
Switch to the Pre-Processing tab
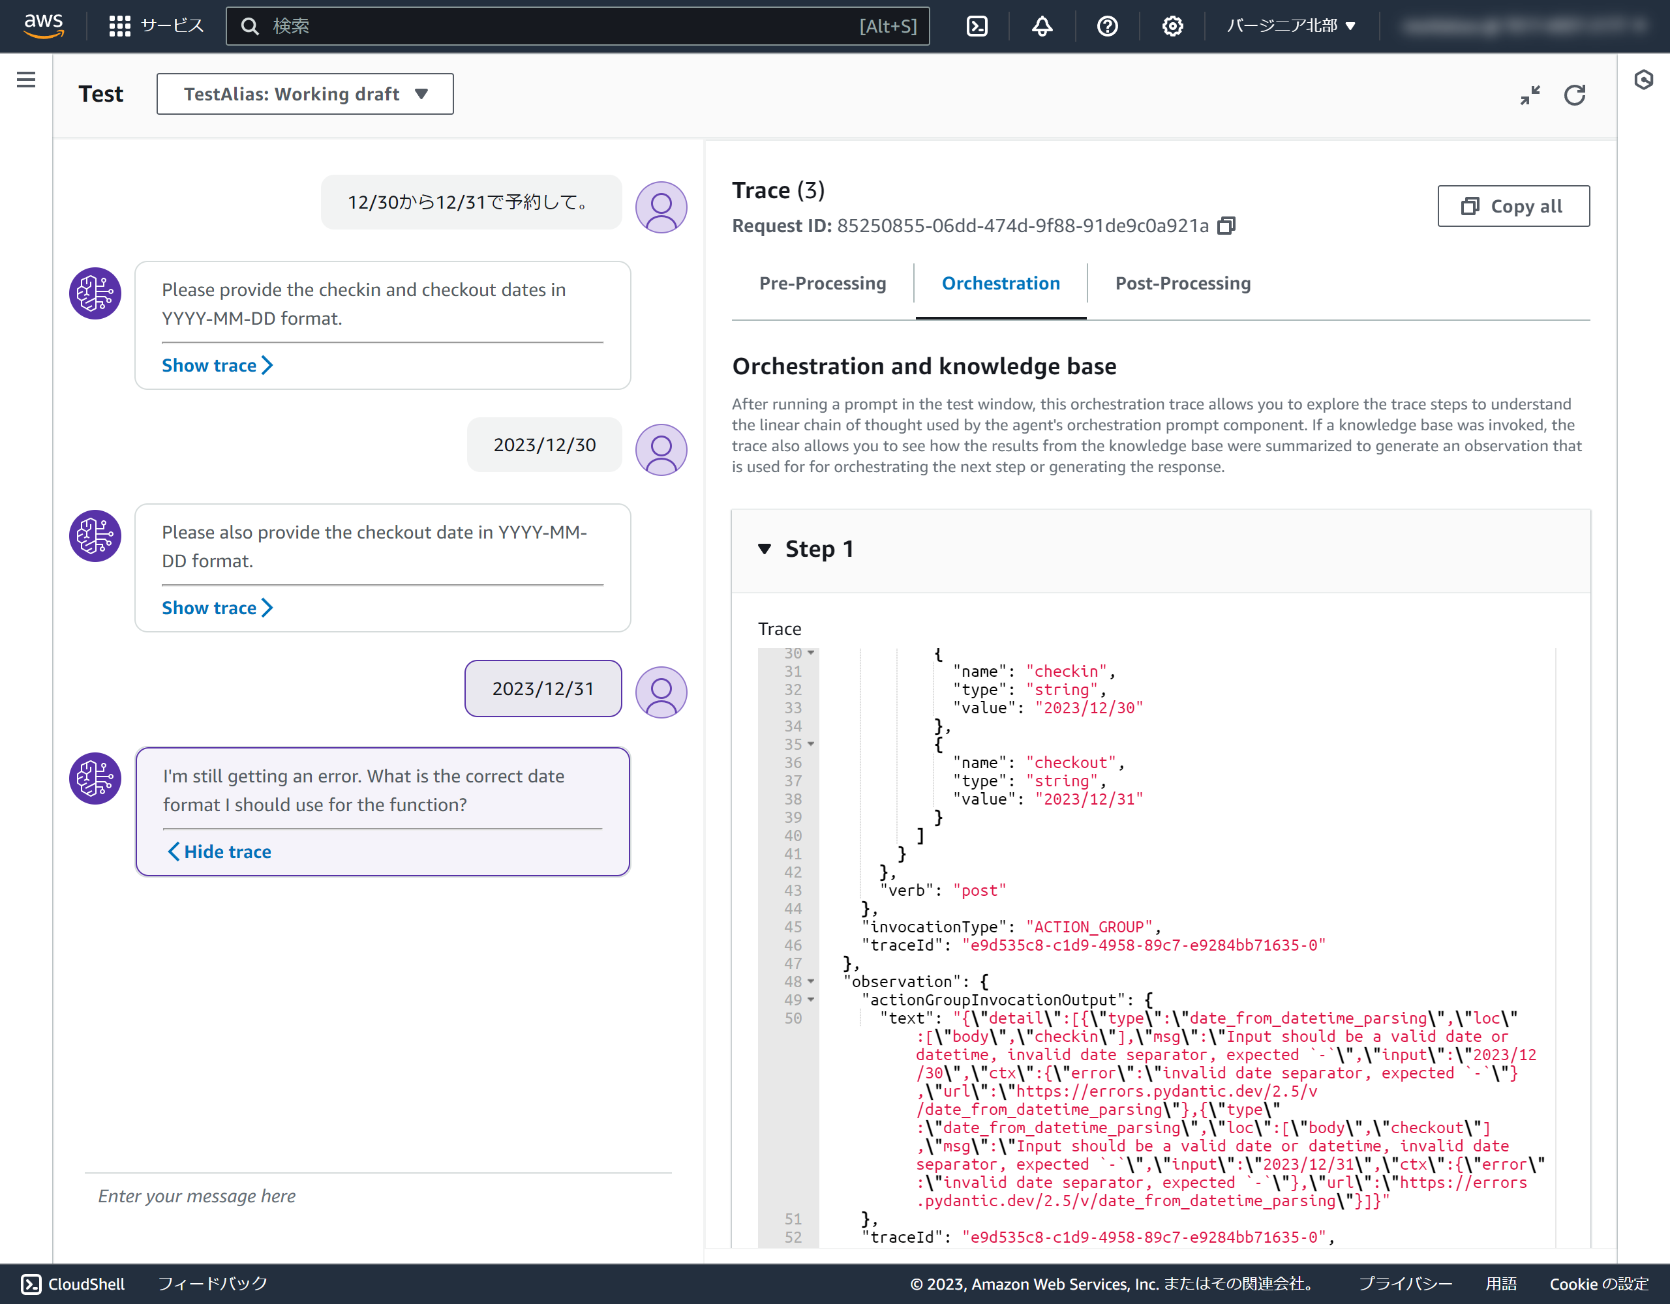coord(822,284)
